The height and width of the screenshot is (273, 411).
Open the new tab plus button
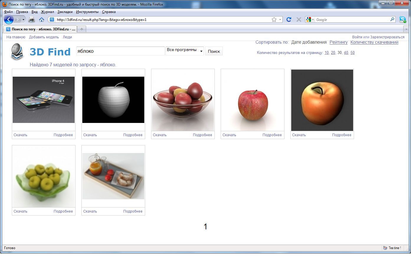(82, 29)
